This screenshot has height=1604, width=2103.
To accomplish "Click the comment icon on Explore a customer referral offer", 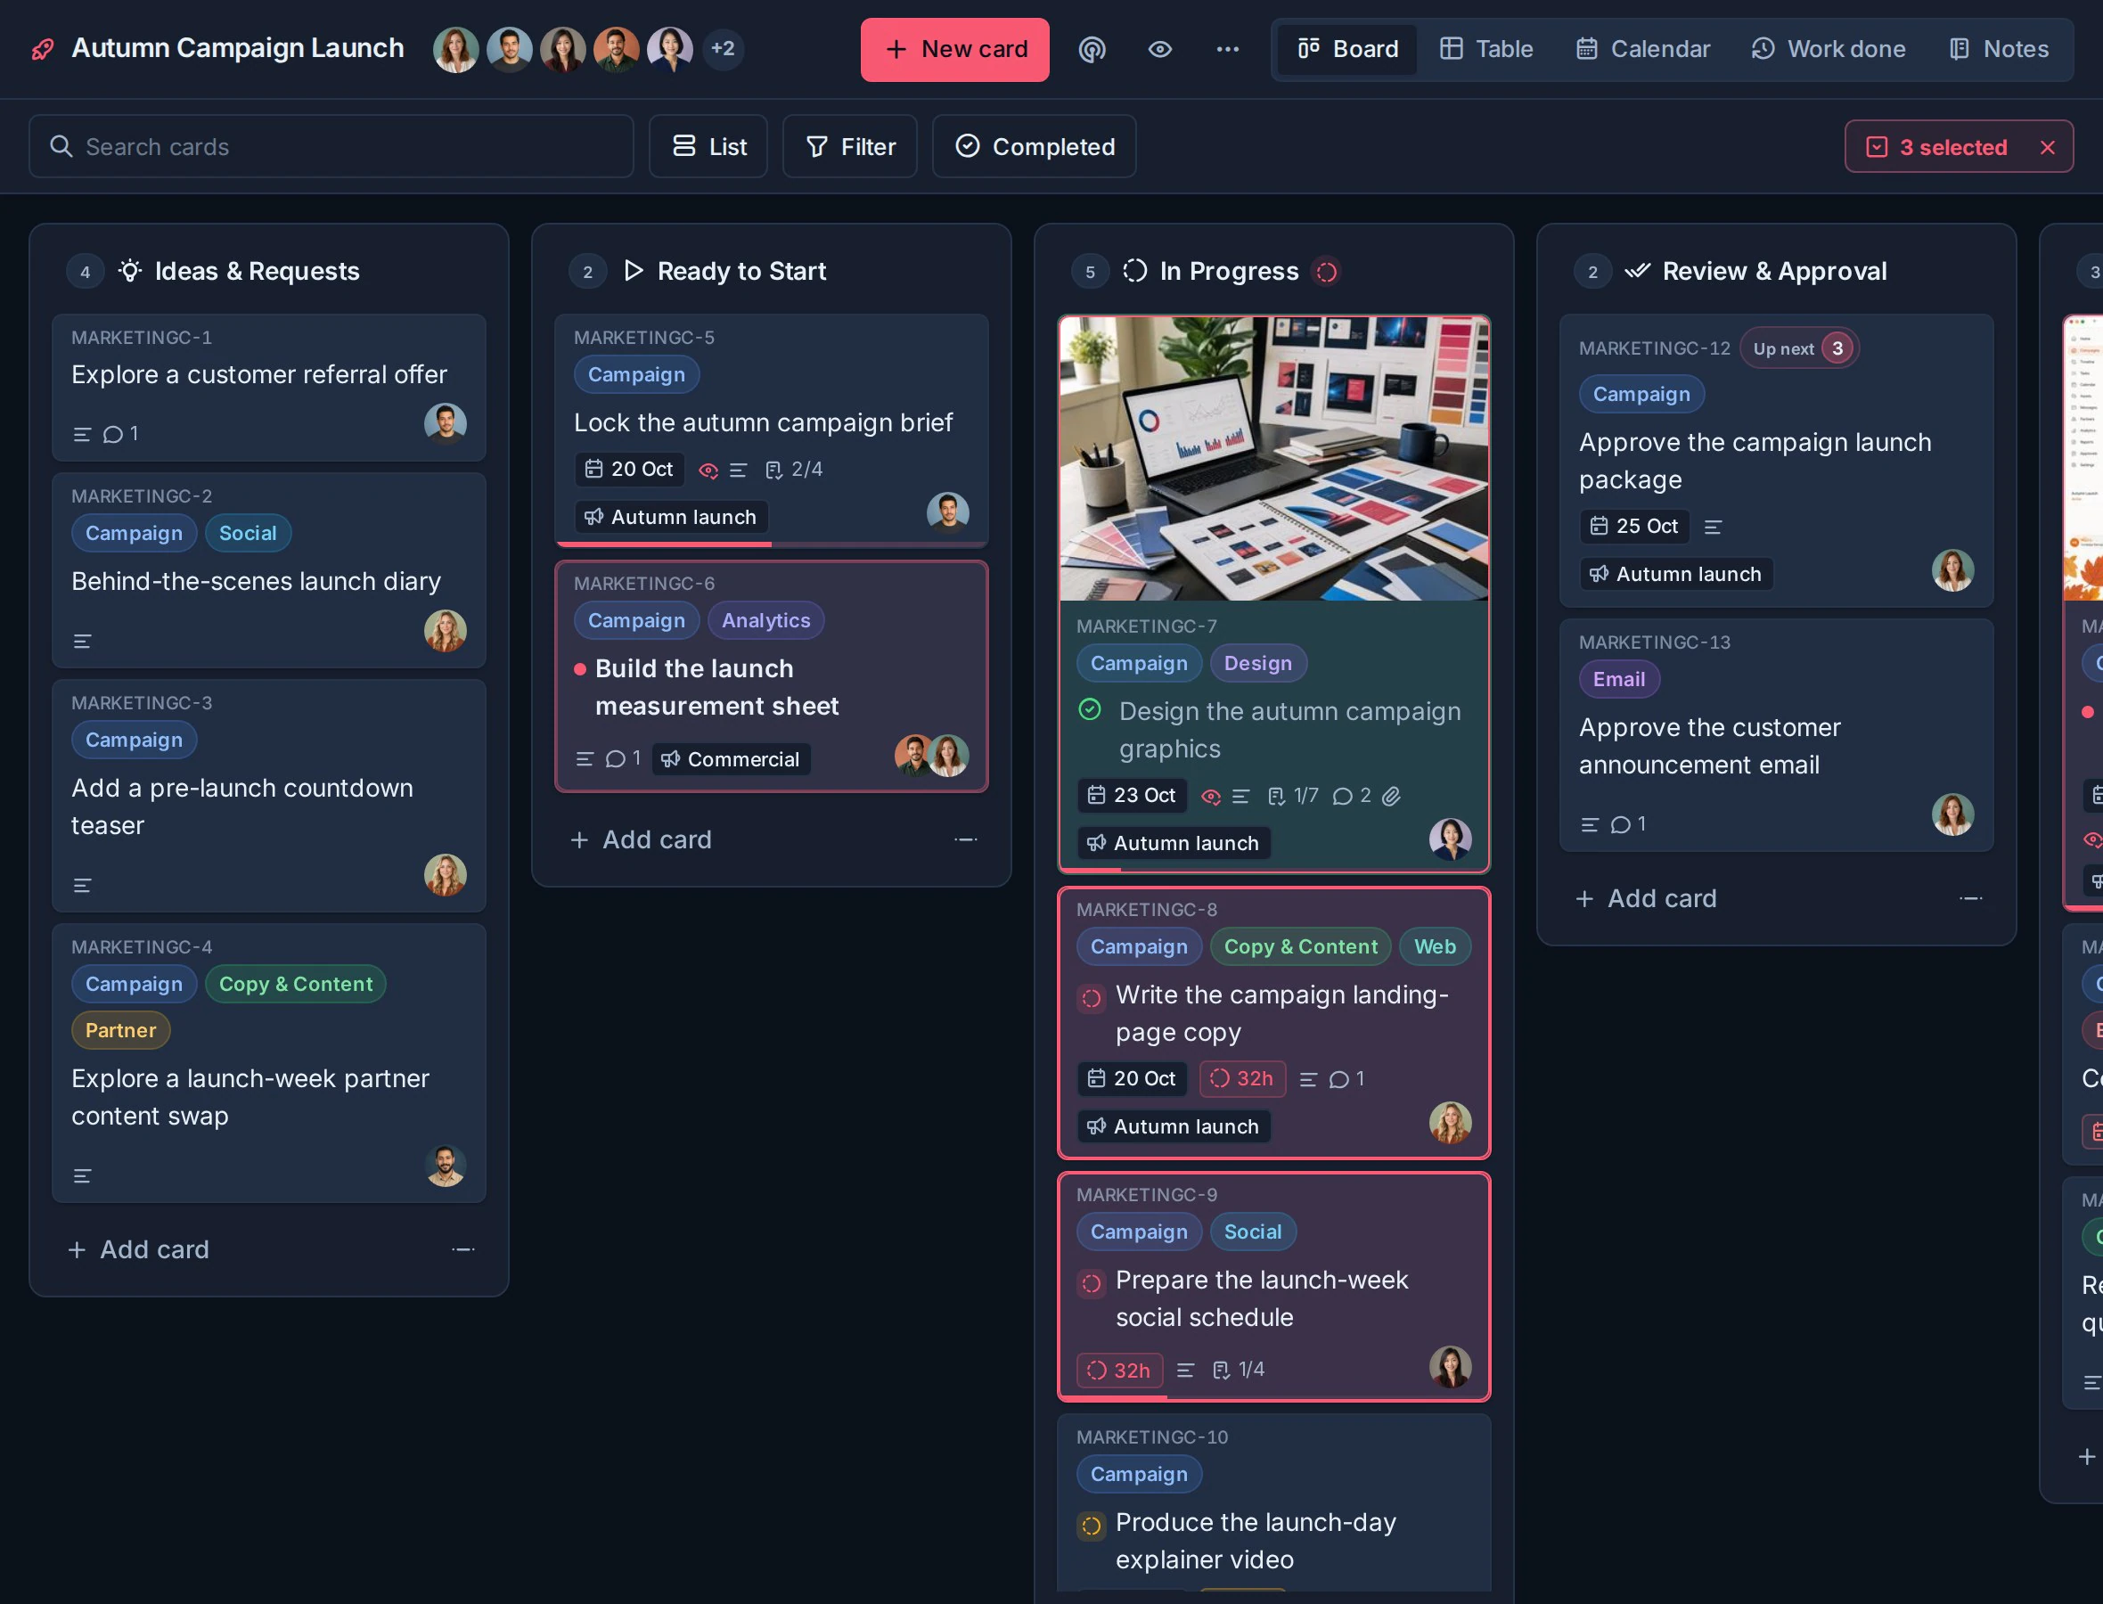I will pyautogui.click(x=112, y=435).
